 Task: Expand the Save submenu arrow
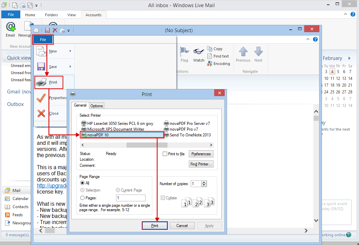pos(70,67)
